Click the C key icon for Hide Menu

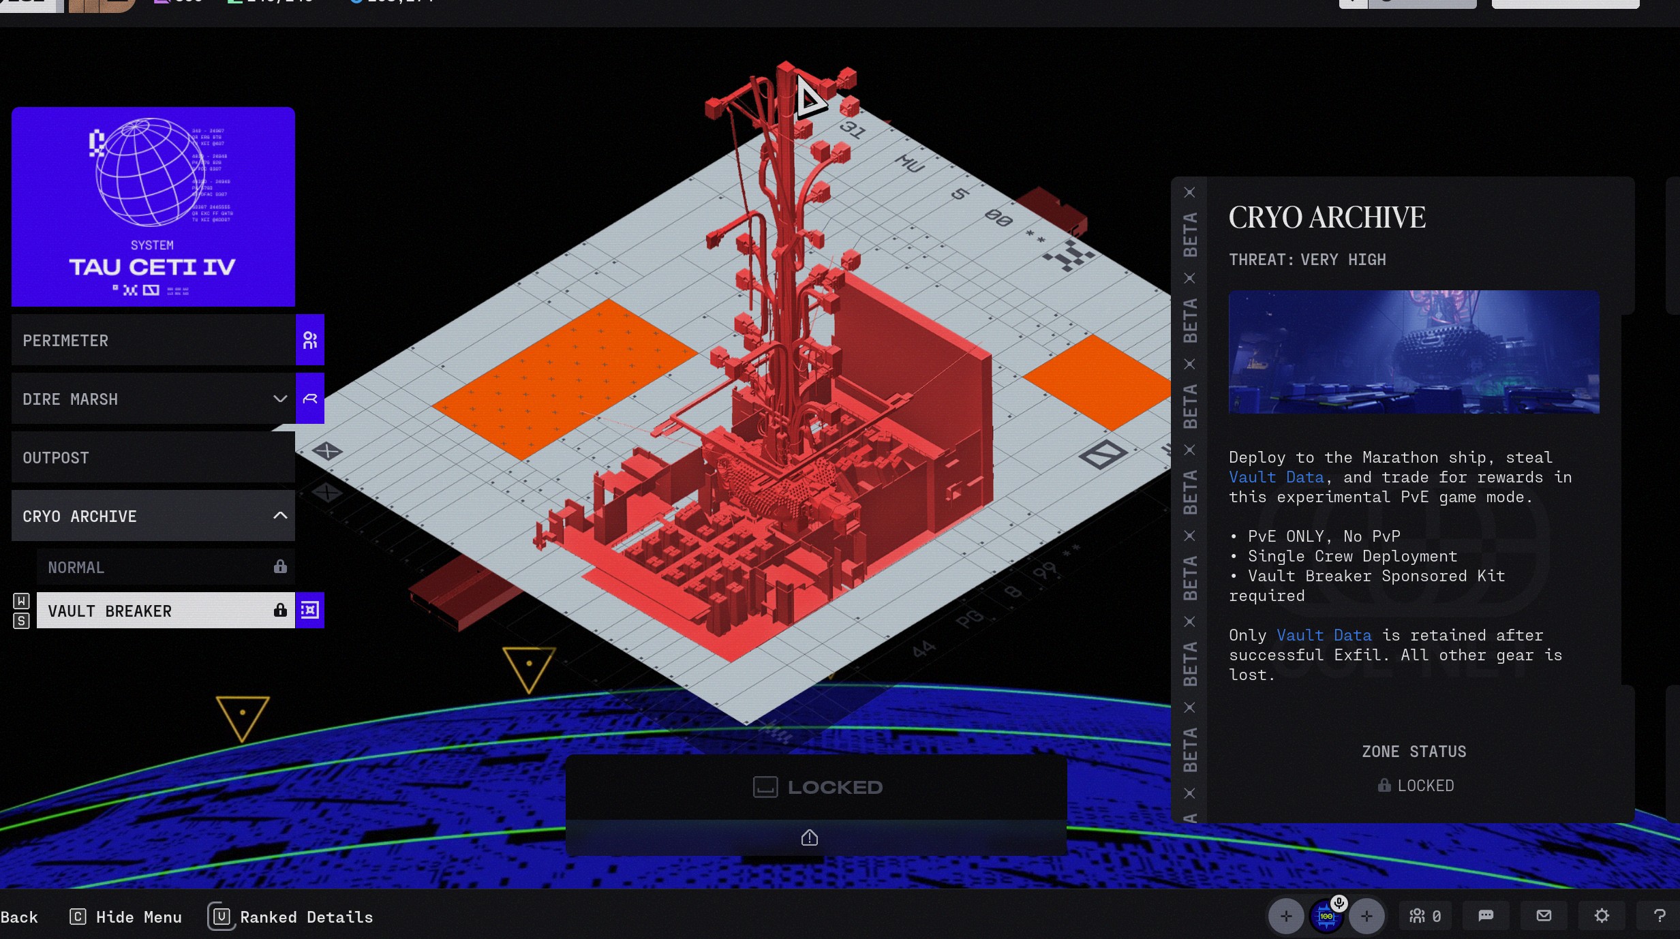click(78, 917)
